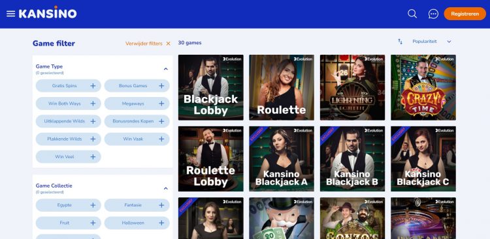The height and width of the screenshot is (239, 490).
Task: Open the Monopoly man game thumbnail
Action: click(282, 218)
